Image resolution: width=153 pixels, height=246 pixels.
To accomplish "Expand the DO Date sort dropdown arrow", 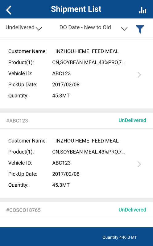I will click(124, 29).
